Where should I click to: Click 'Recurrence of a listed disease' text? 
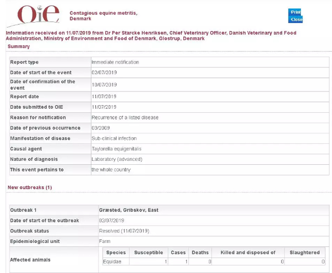pyautogui.click(x=125, y=117)
